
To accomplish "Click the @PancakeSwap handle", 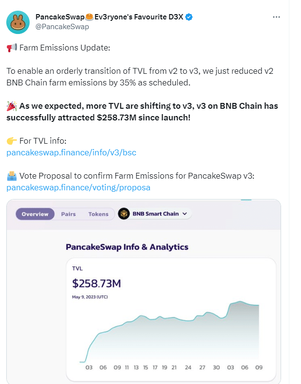I will coord(62,26).
